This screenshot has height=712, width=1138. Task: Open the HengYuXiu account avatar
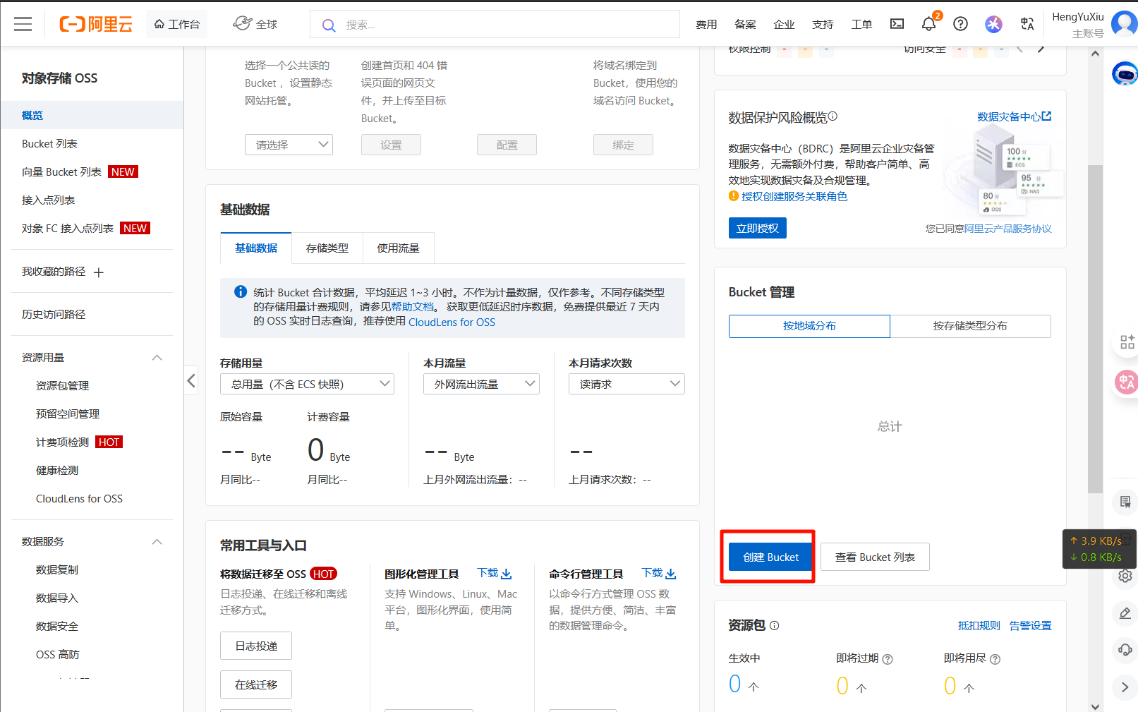point(1124,23)
